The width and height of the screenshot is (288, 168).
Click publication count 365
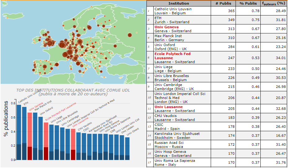tap(231, 11)
